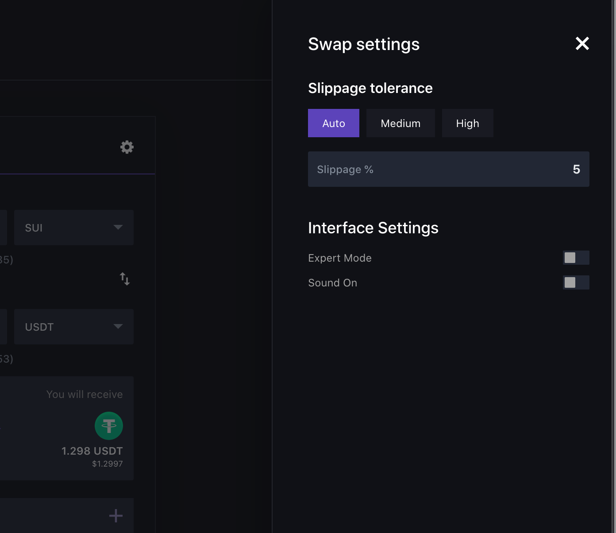Expand the USDT token dropdown
Image resolution: width=616 pixels, height=533 pixels.
coord(74,327)
